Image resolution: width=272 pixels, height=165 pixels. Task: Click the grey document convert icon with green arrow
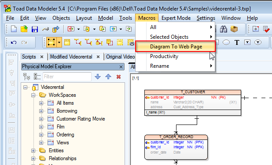[x=129, y=29]
